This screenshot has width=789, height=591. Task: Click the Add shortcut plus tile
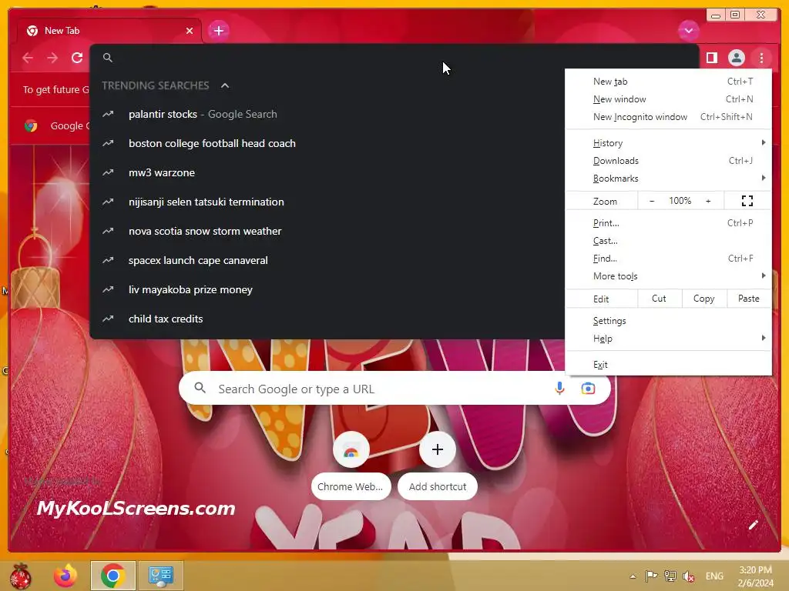click(438, 465)
